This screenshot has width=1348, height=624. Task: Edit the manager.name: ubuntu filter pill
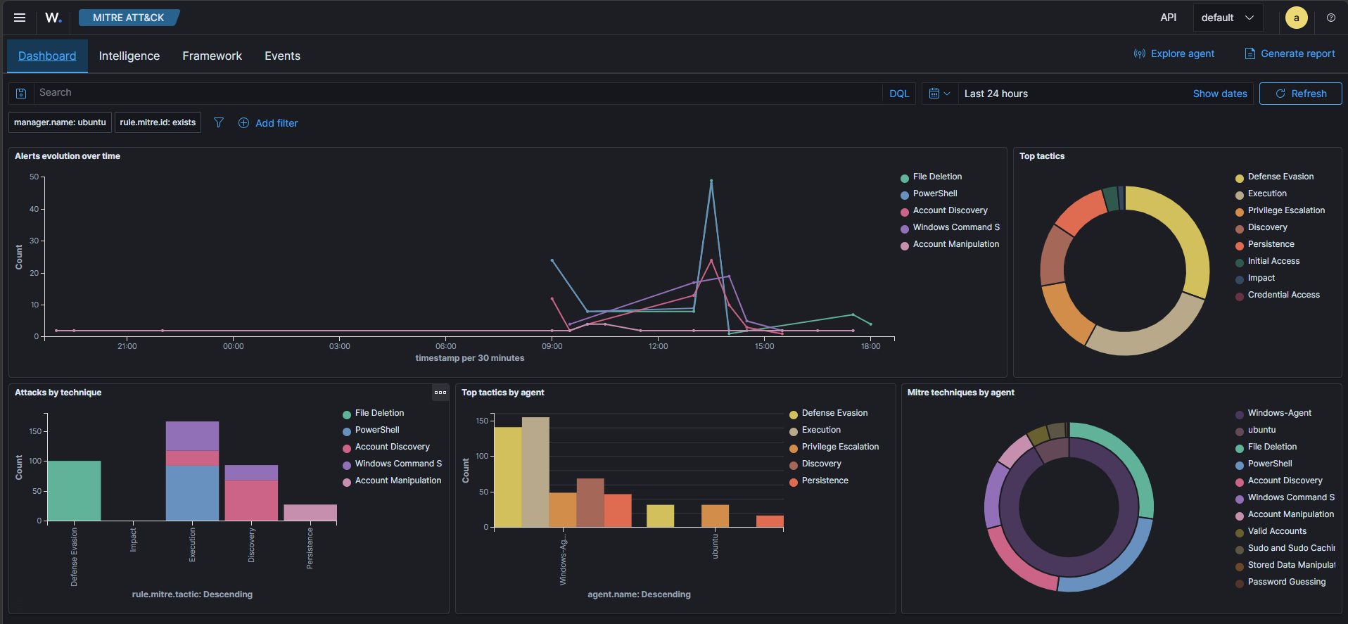pos(60,122)
